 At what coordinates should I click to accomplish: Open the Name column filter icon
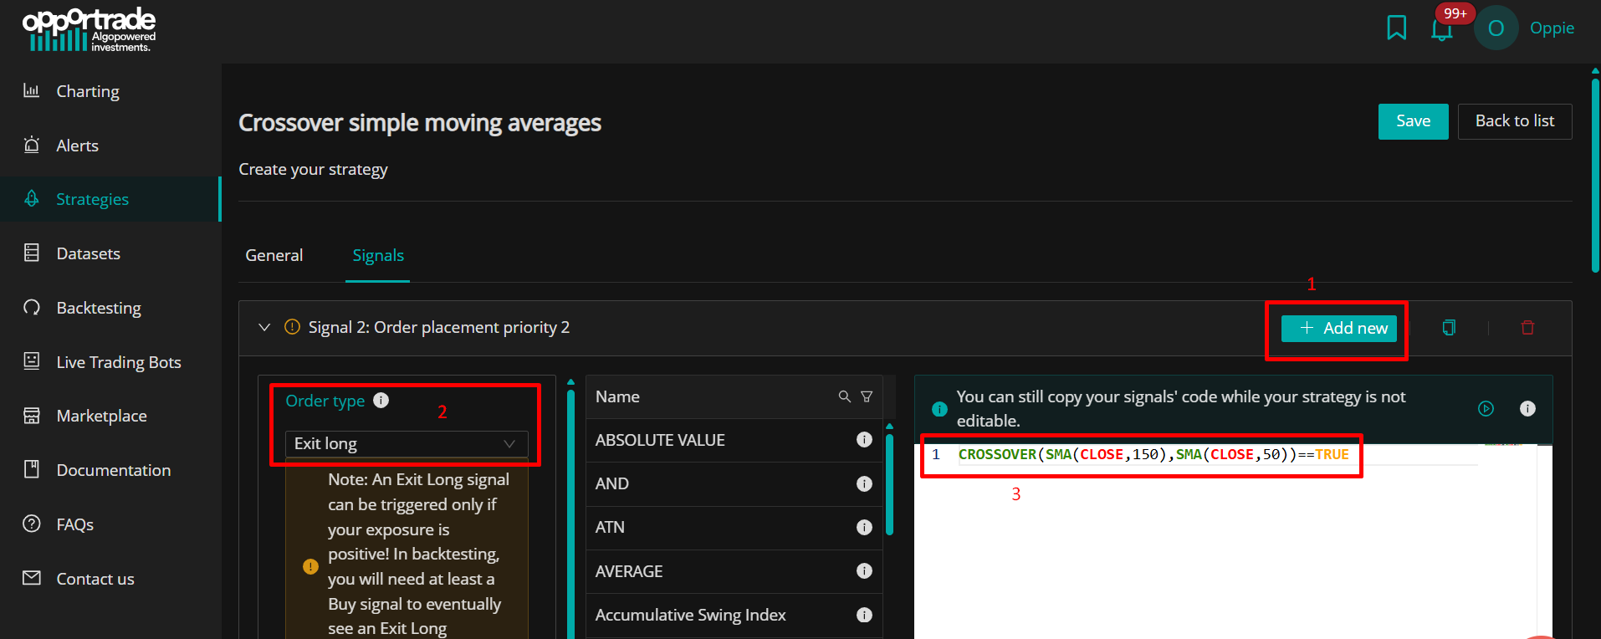(867, 396)
